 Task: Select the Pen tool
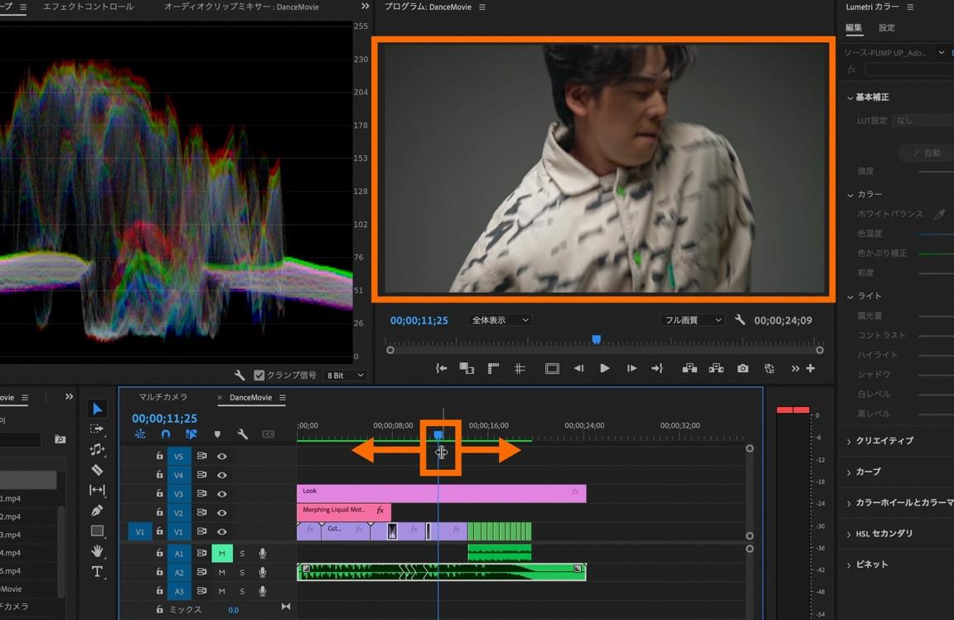97,511
